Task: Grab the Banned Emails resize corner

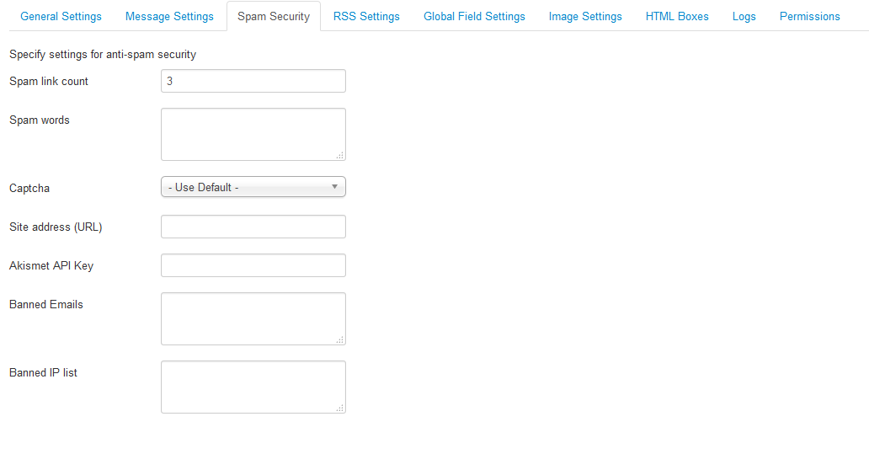Action: [x=340, y=339]
